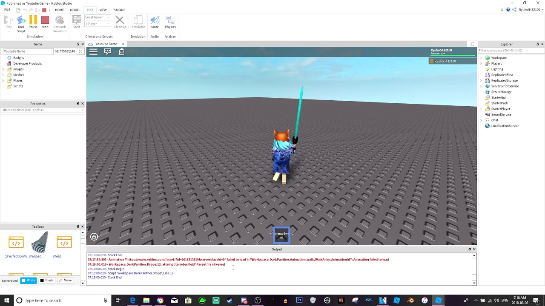
Task: Open the in-game hamburger menu
Action: [93, 52]
